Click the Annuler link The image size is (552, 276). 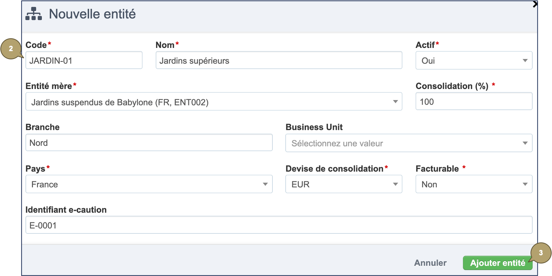click(x=430, y=263)
